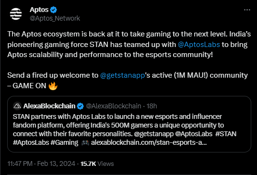Open the alexablockchain.com article link

pyautogui.click(x=149, y=143)
